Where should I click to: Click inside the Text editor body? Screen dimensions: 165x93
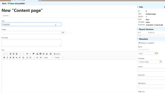(69, 76)
